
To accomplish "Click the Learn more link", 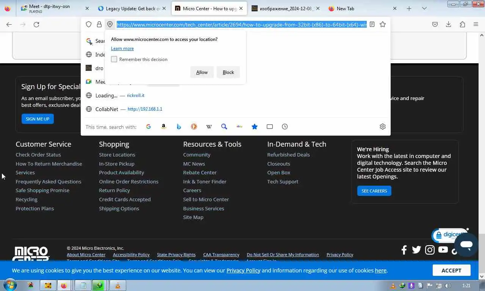I will pos(122,48).
